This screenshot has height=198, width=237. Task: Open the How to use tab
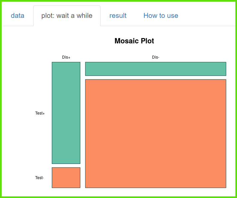point(161,16)
